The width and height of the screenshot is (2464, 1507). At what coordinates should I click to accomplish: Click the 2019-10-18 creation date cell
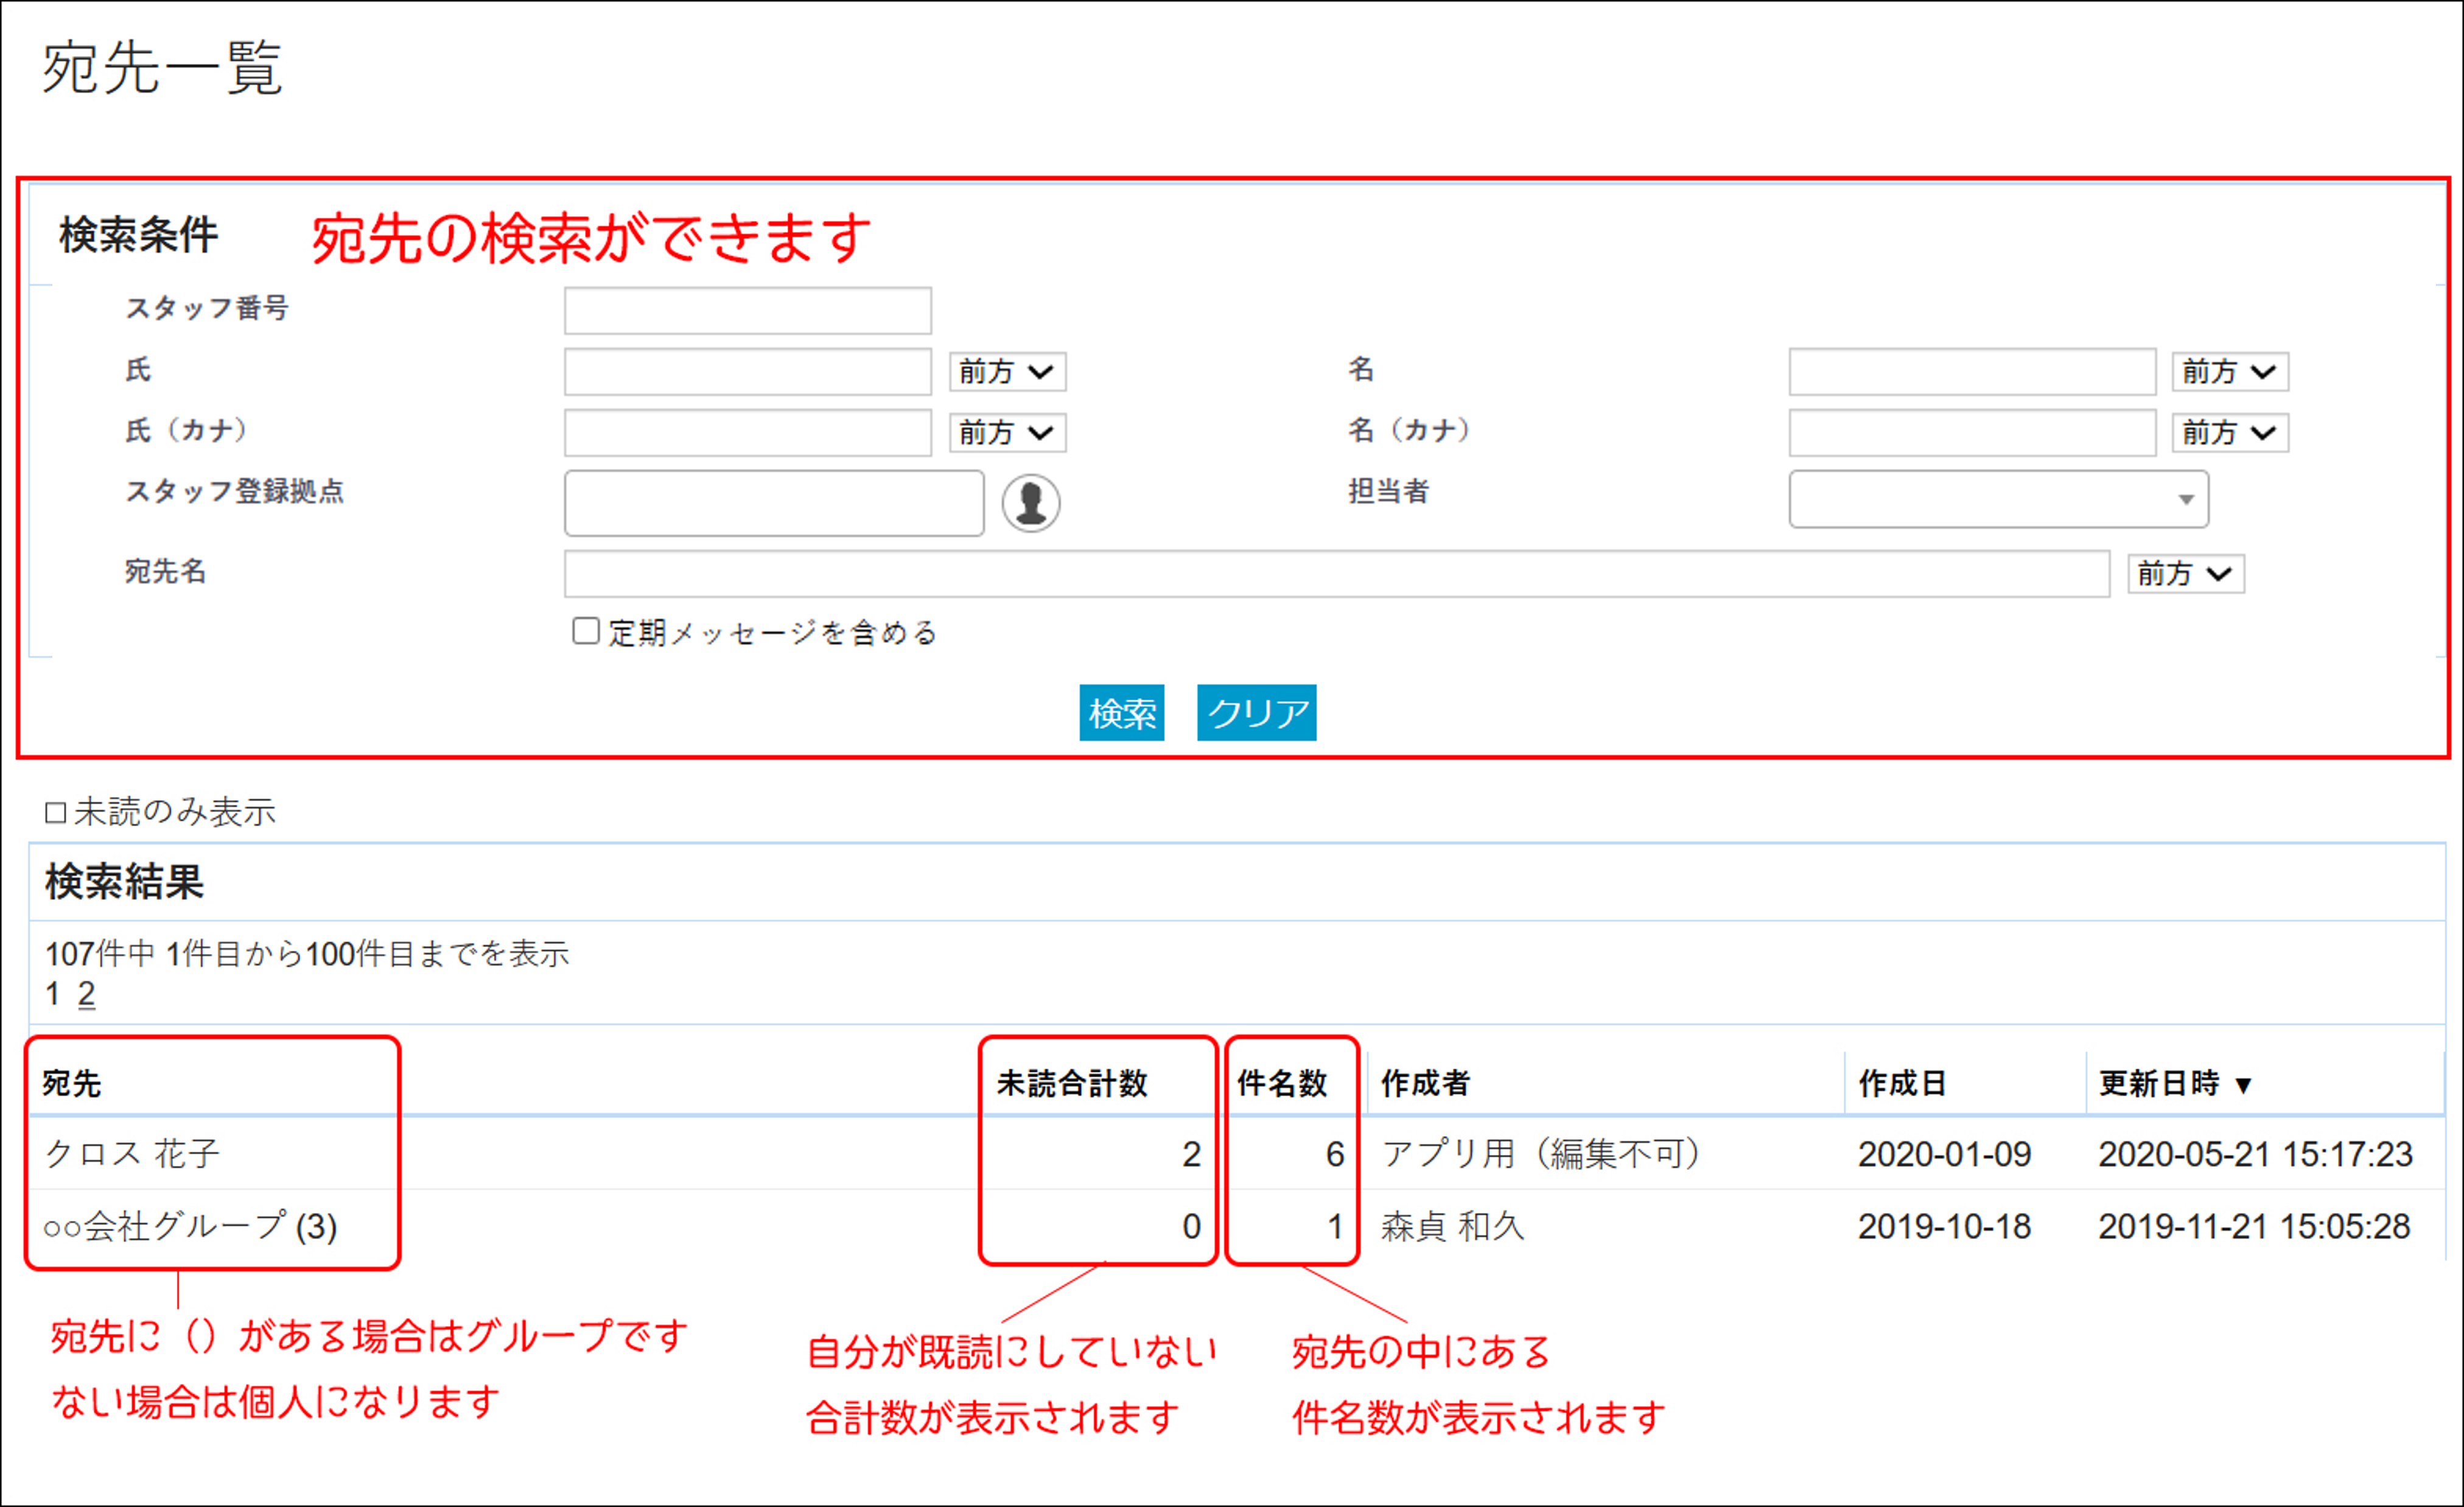pyautogui.click(x=1944, y=1227)
